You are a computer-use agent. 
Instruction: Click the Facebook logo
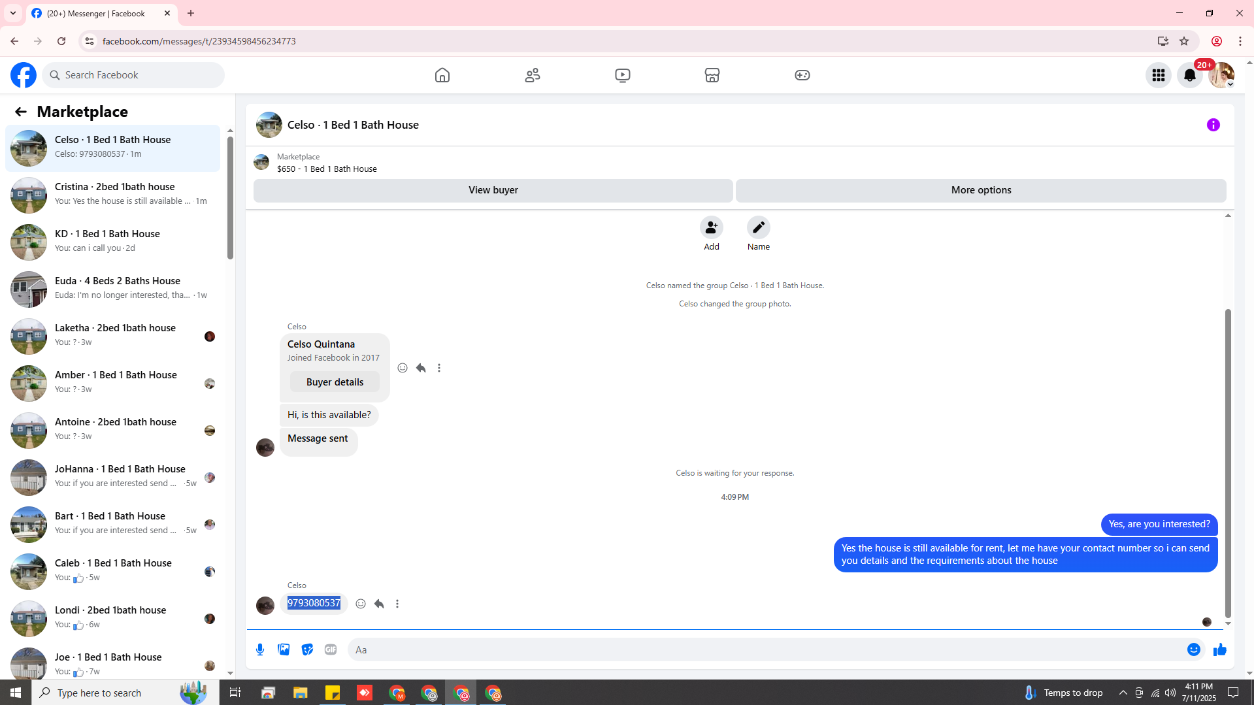[x=24, y=75]
